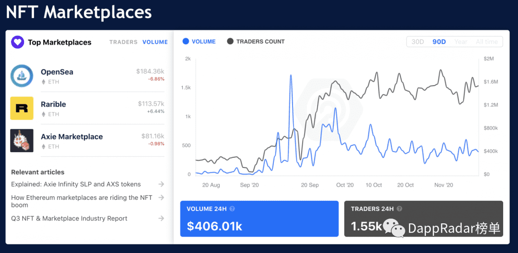This screenshot has height=253, width=518.
Task: Select the Year time range
Action: coord(461,42)
